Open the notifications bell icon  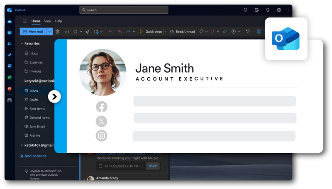(x=245, y=10)
